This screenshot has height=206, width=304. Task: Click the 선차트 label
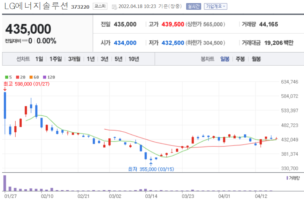23,59
